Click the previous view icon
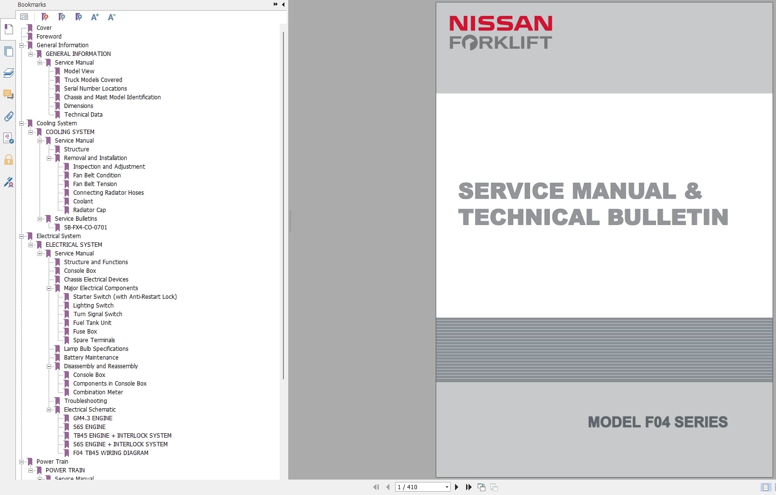The image size is (776, 495). tap(481, 487)
